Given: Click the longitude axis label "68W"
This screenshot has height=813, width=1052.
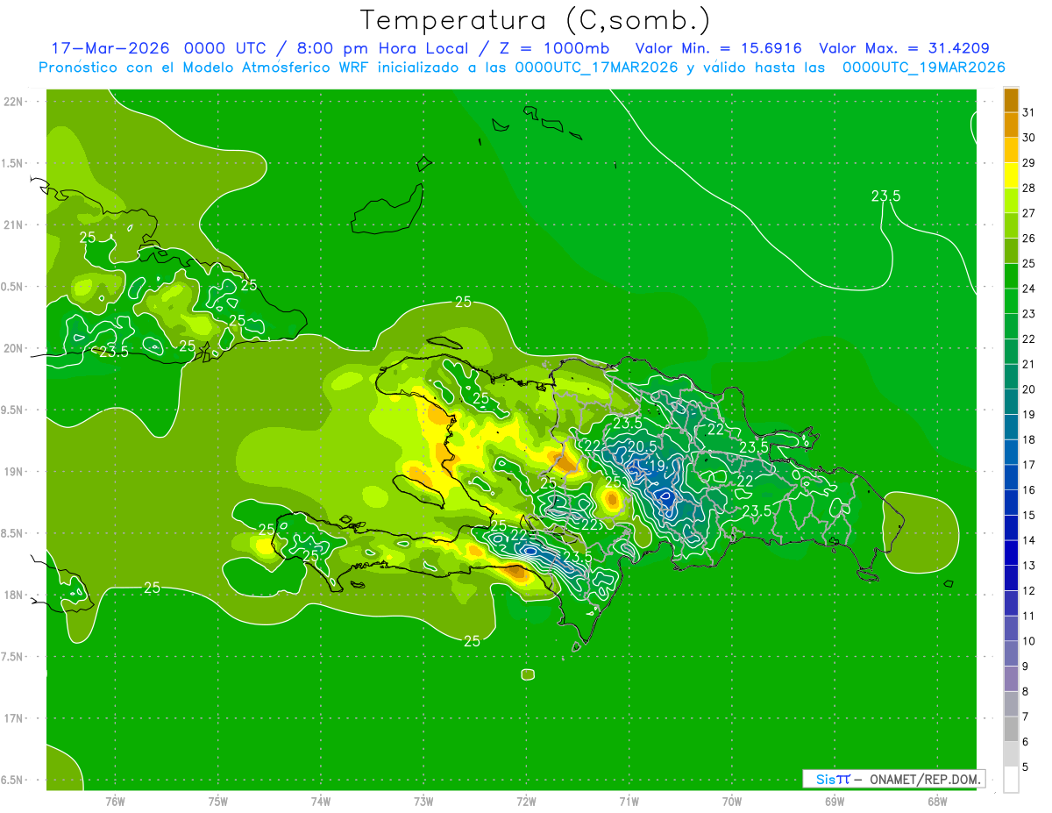Looking at the screenshot, I should [937, 801].
